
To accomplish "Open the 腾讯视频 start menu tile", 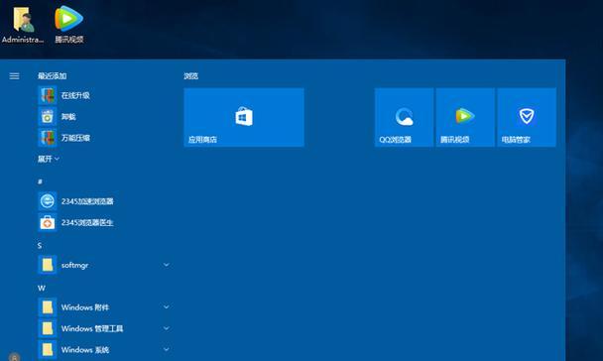I will (465, 117).
